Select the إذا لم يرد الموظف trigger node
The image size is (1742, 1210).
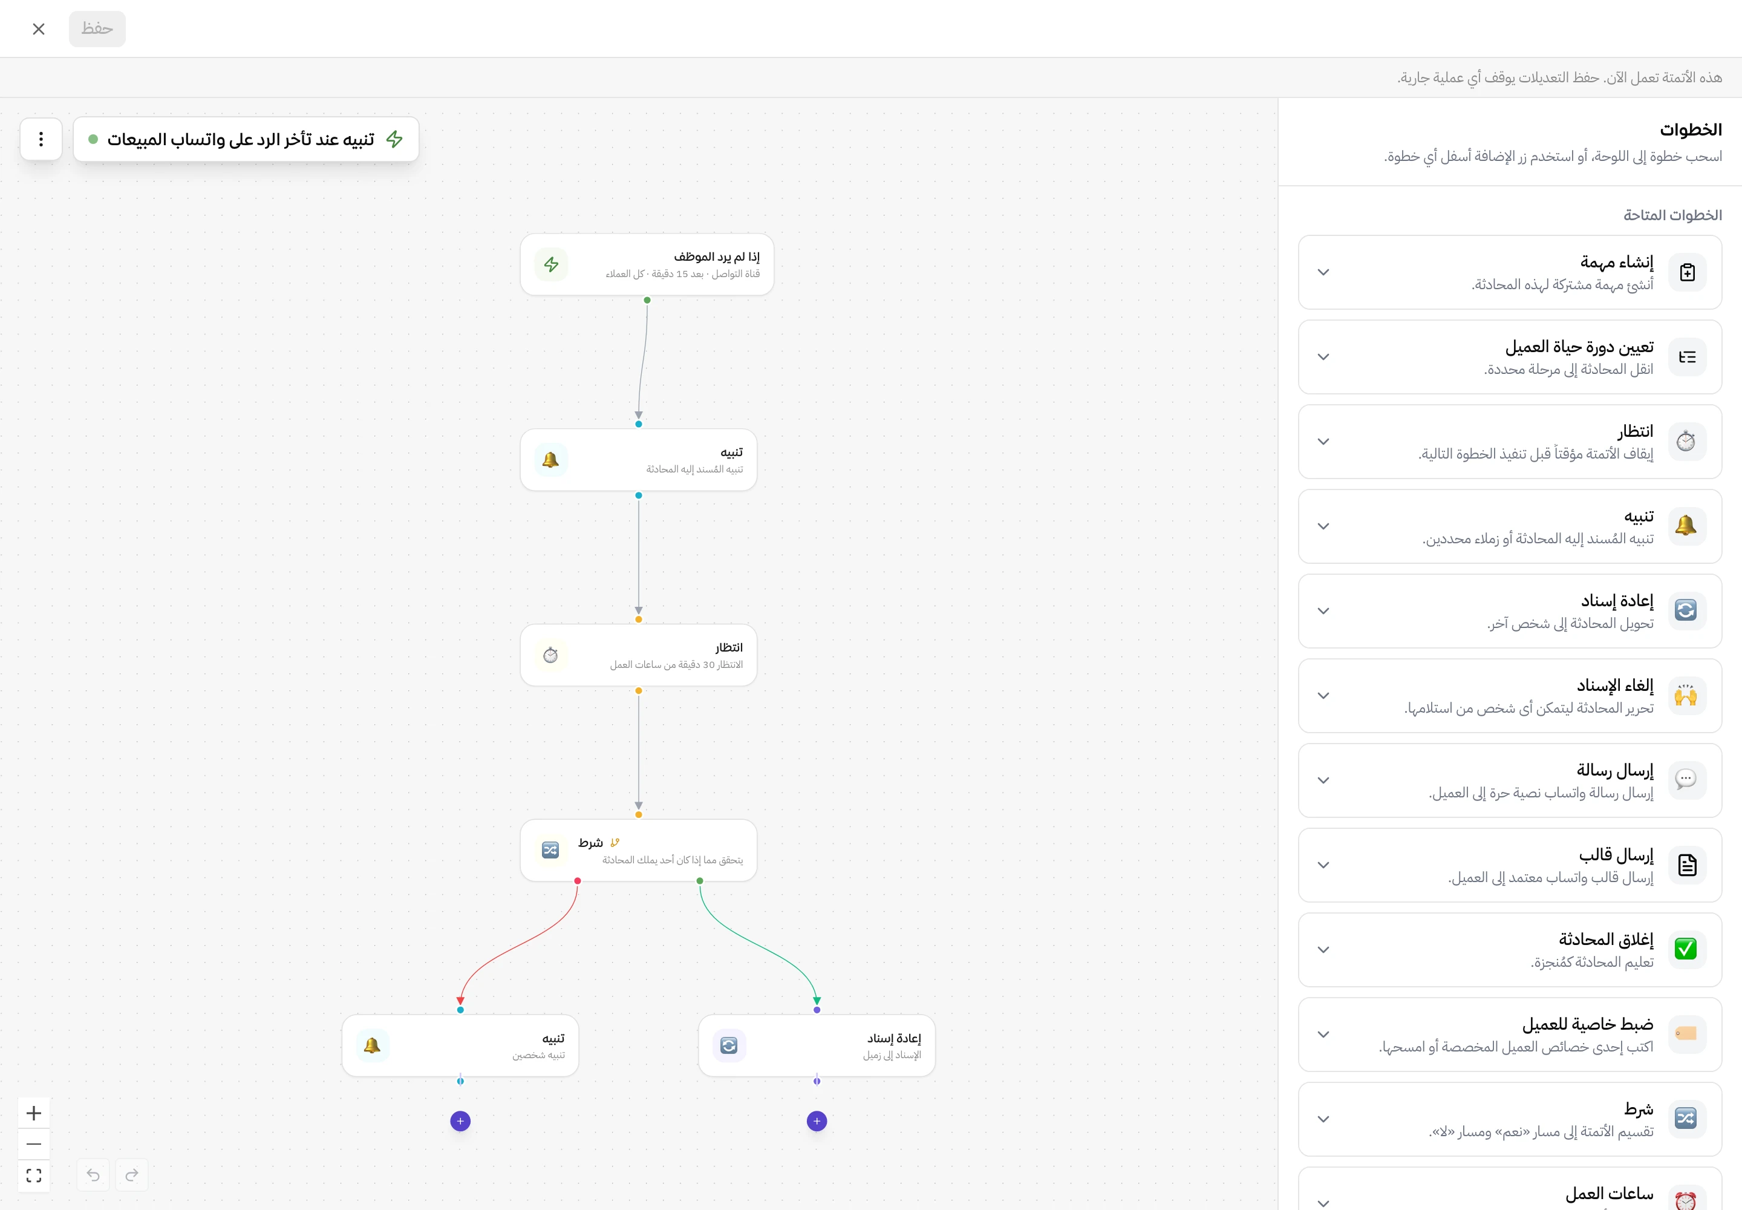(647, 264)
